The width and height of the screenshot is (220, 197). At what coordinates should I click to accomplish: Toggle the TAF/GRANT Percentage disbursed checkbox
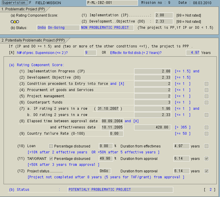(51, 159)
